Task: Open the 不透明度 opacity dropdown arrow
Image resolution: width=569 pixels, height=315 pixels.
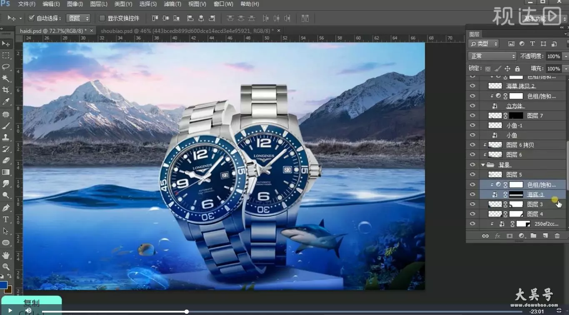Action: 565,56
